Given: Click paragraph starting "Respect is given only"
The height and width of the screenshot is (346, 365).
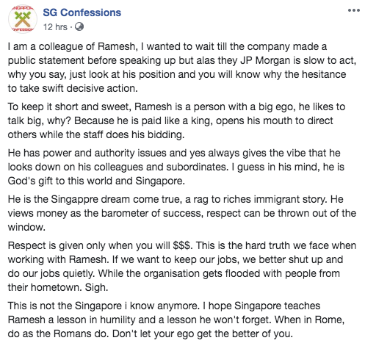Looking at the screenshot, I should [x=182, y=267].
